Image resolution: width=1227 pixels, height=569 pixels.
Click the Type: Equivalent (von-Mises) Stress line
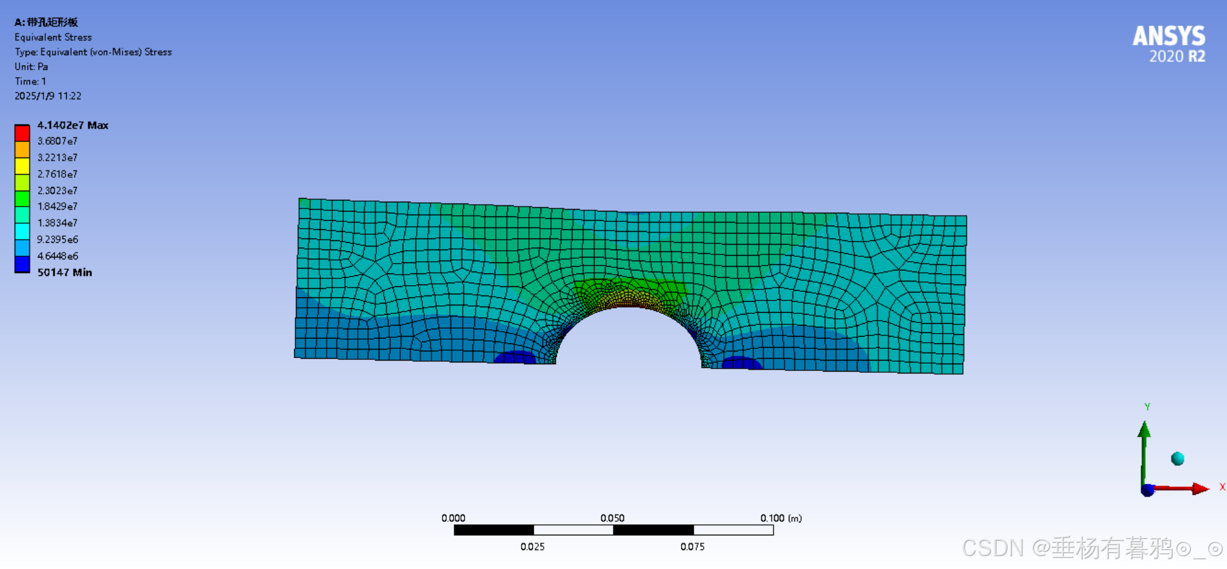[93, 52]
